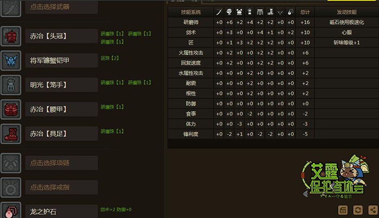The width and height of the screenshot is (379, 218).
Task: Click the 防御 skill row name
Action: [191, 104]
